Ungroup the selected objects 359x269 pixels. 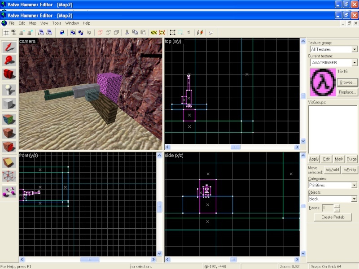tap(81, 32)
